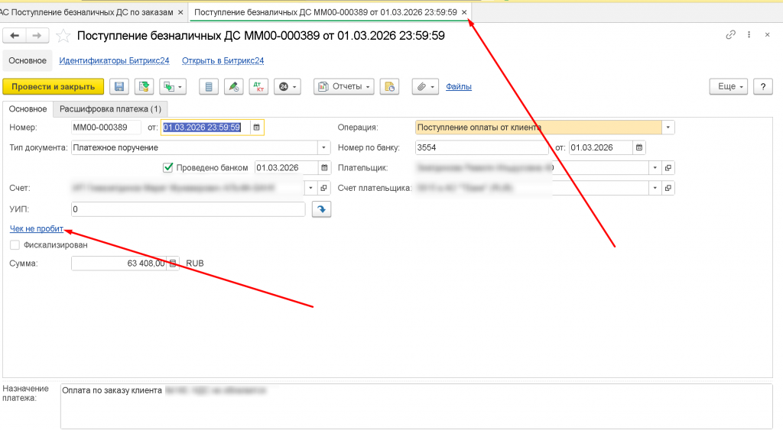Click document with clock toolbar icon
783x430 pixels.
point(389,86)
